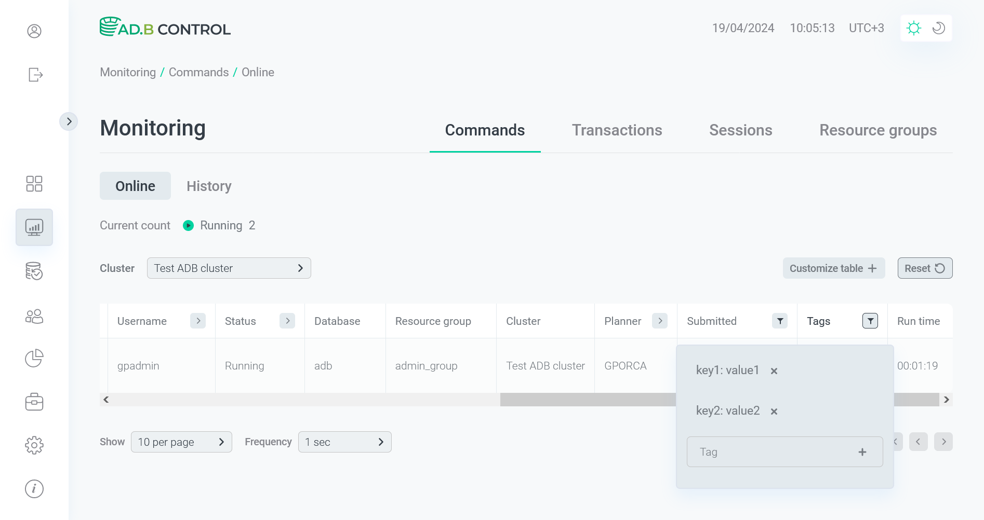The height and width of the screenshot is (520, 984).
Task: Click the users icon in sidebar
Action: pos(34,317)
